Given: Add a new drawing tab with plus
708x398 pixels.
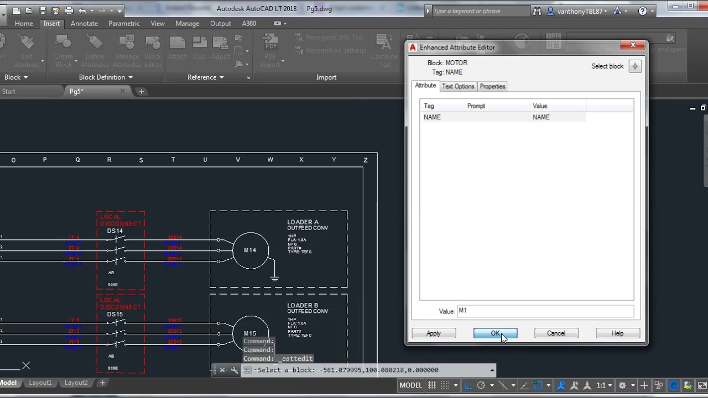Looking at the screenshot, I should [x=141, y=92].
